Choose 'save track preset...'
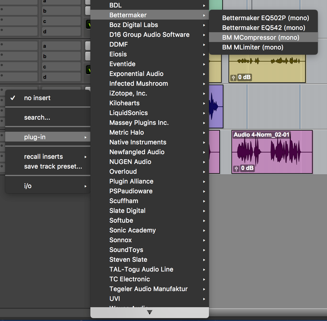The width and height of the screenshot is (327, 321). tap(48, 166)
